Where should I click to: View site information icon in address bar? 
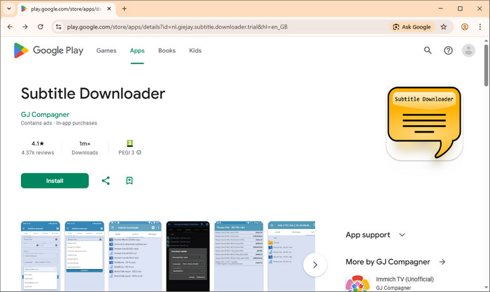[58, 27]
